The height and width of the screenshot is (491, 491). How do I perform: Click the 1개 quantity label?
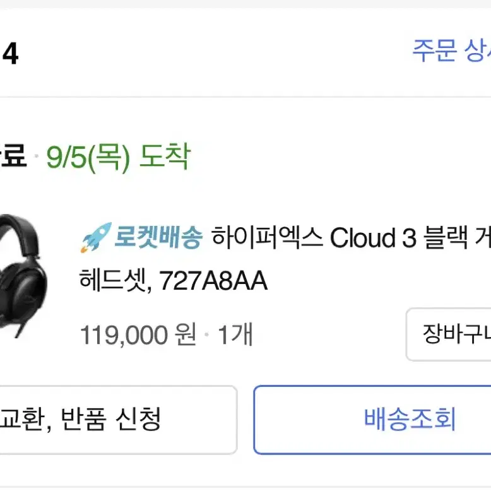click(235, 334)
